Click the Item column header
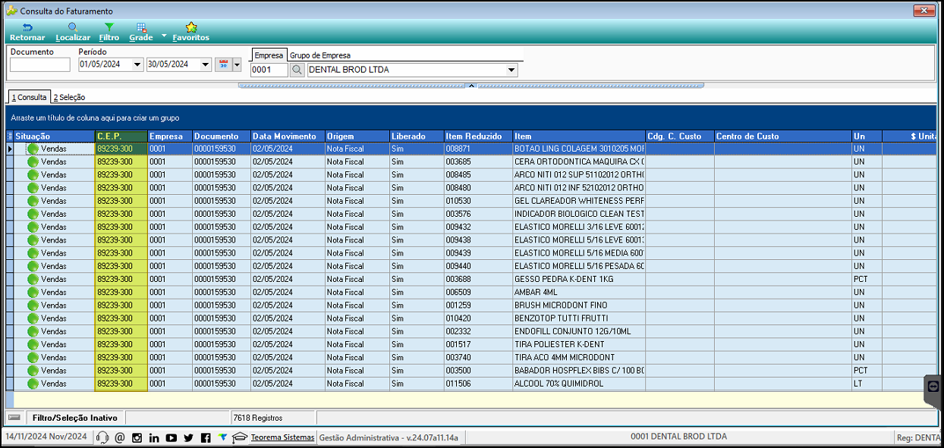Image resolution: width=944 pixels, height=448 pixels. [x=579, y=136]
